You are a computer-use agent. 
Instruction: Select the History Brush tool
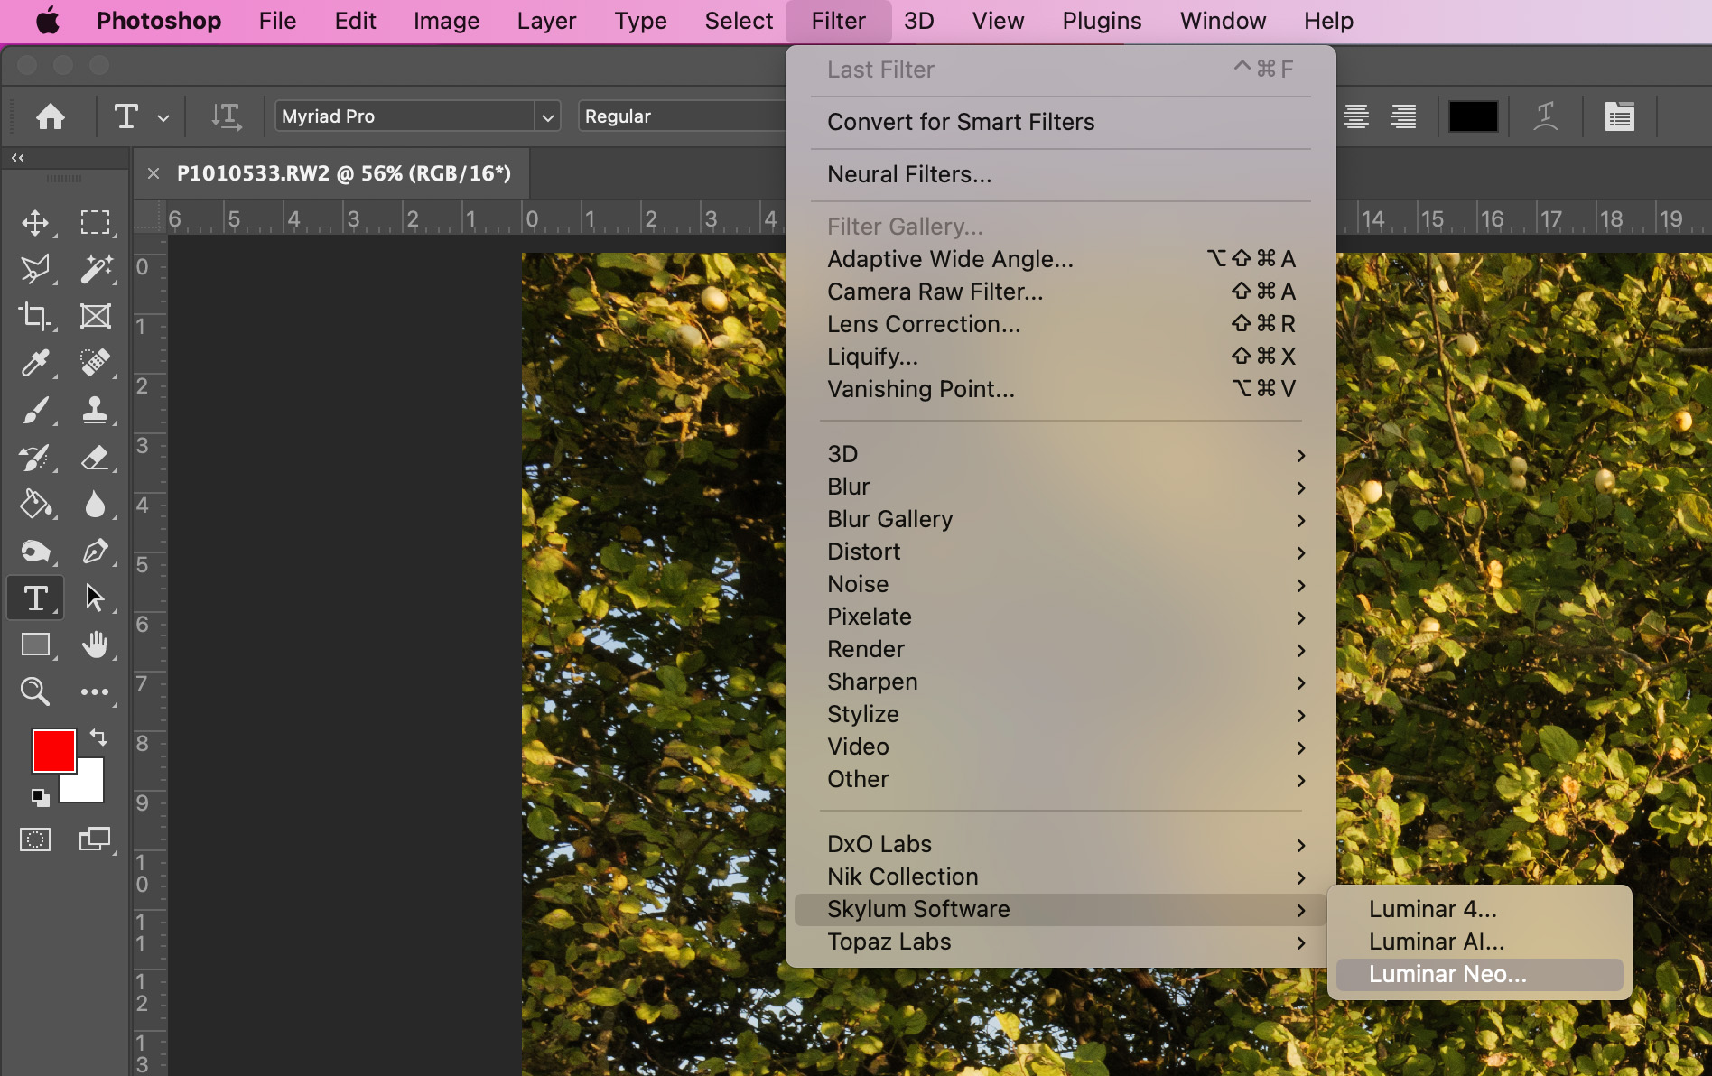tap(35, 458)
